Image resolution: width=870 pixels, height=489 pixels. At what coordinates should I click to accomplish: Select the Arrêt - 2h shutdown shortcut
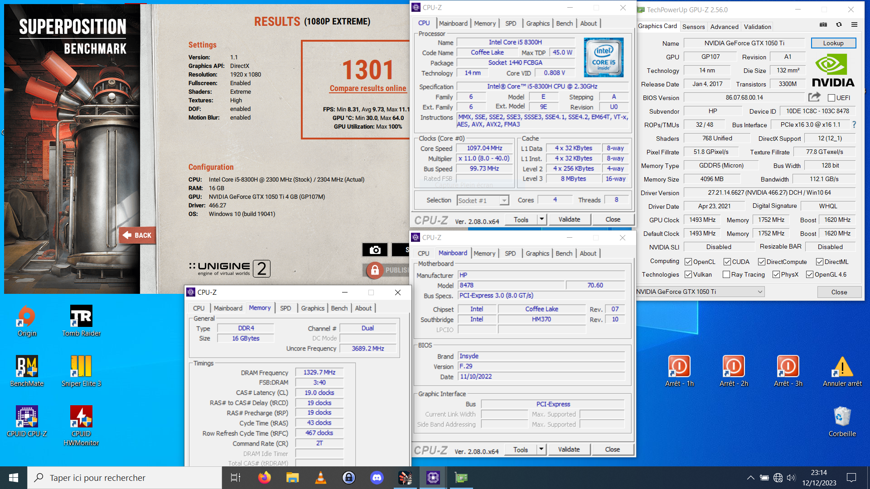click(x=734, y=371)
